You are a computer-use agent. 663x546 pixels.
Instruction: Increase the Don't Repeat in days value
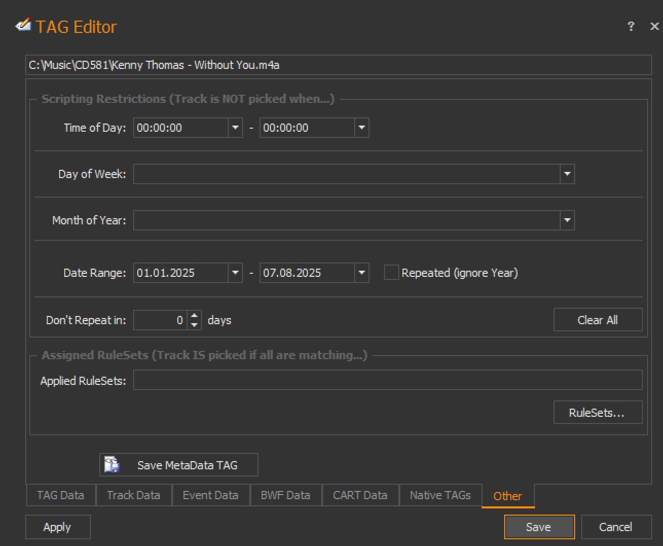(x=194, y=315)
